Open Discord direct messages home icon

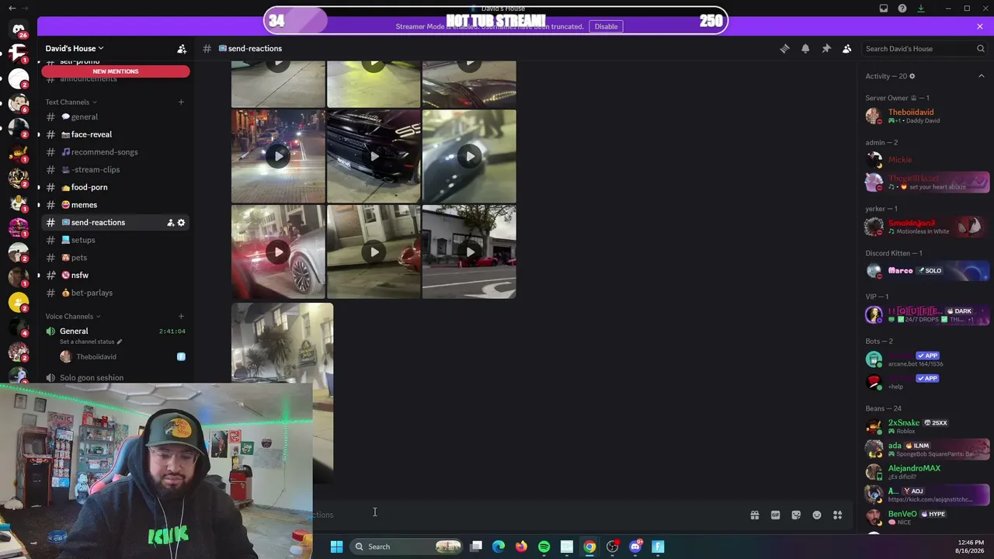click(19, 30)
